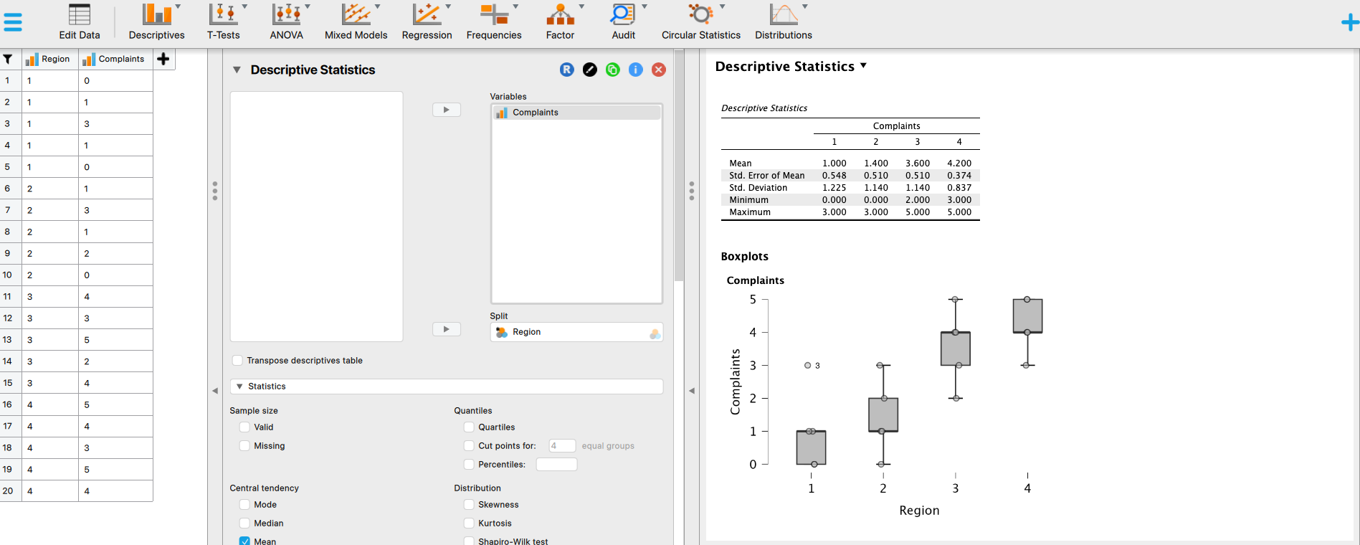Enable the Kurtosis checkbox
Viewport: 1360px width, 545px height.
click(469, 523)
